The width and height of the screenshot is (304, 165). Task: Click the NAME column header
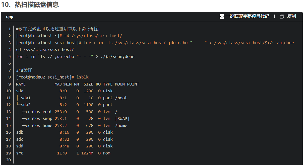21,84
